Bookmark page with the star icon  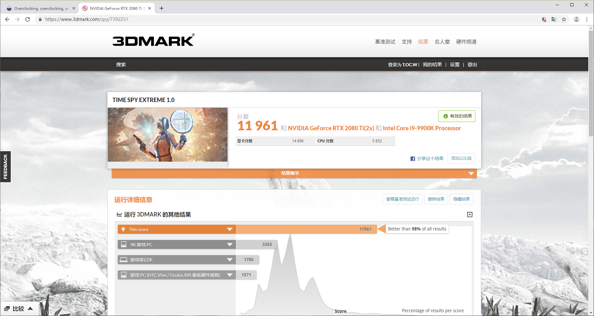pyautogui.click(x=564, y=19)
